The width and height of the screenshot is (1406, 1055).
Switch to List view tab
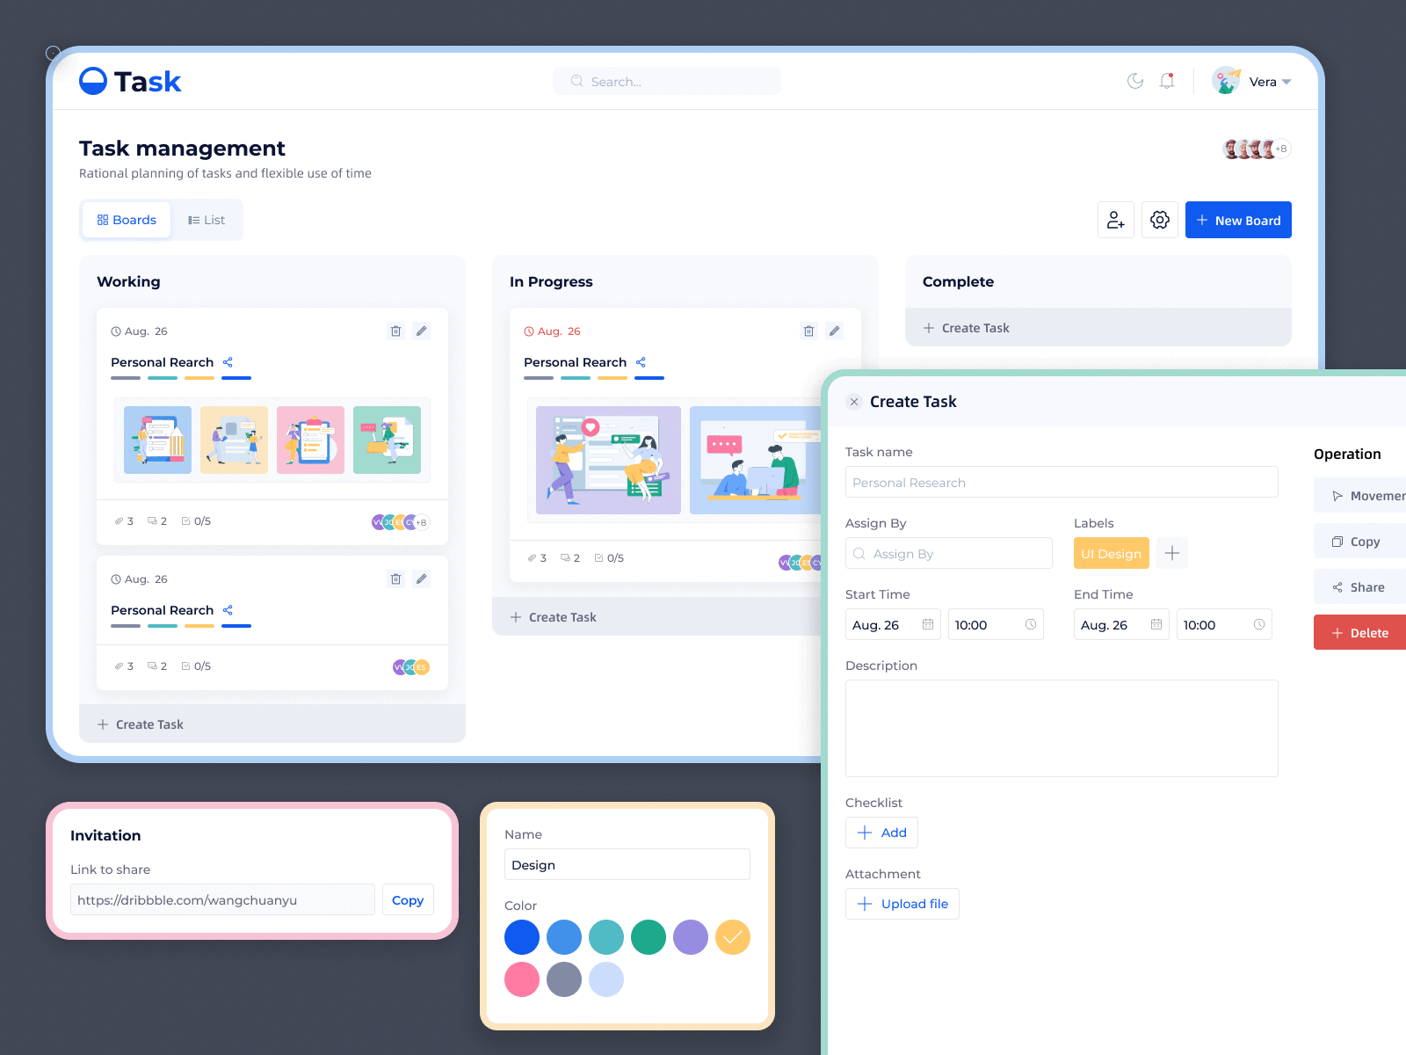[207, 220]
